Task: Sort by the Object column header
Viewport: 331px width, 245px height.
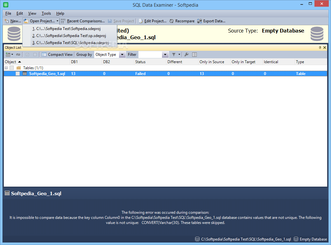Action: click(37, 62)
